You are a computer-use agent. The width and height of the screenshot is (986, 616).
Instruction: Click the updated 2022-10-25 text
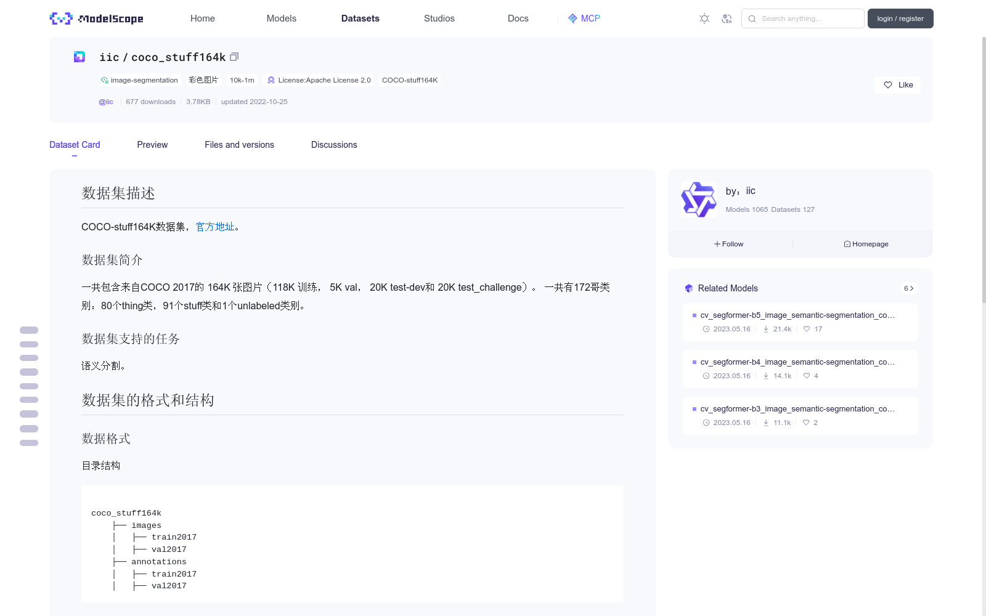[x=255, y=102]
